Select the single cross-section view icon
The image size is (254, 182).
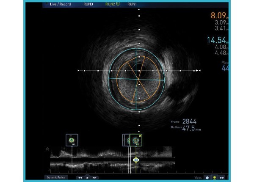(x=207, y=178)
